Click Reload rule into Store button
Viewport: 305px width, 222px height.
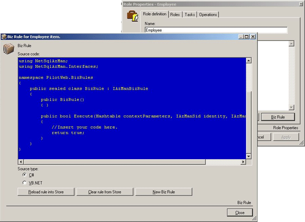tap(46, 192)
